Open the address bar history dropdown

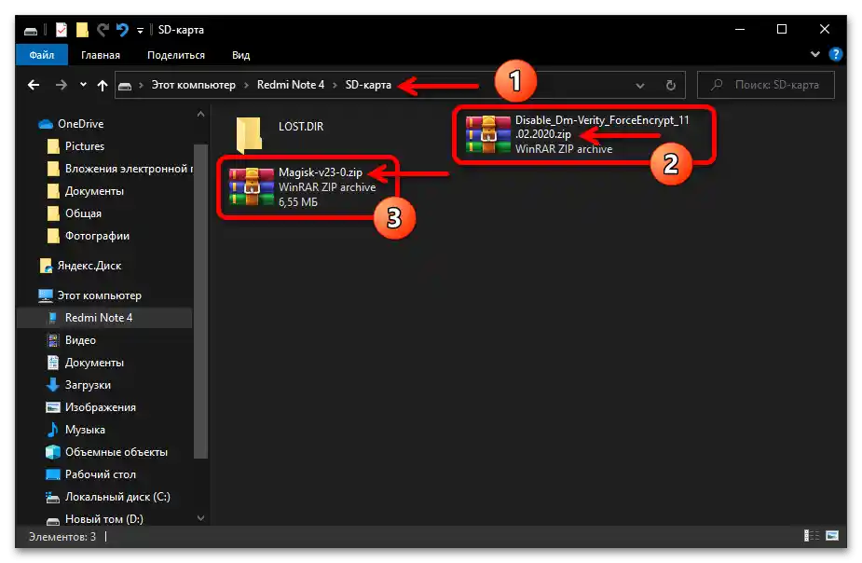(640, 85)
